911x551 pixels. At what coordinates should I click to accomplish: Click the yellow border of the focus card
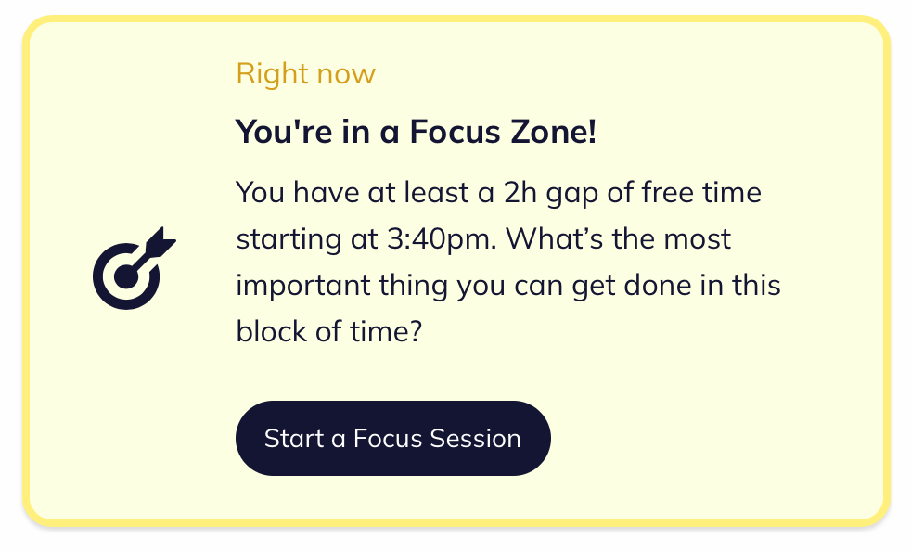click(456, 19)
